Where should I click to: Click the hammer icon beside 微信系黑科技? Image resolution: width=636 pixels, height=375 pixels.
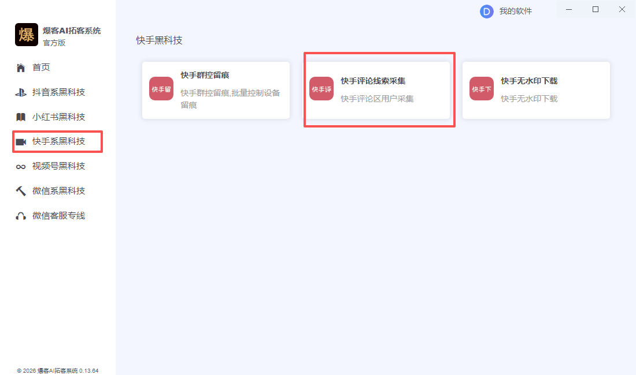[21, 191]
